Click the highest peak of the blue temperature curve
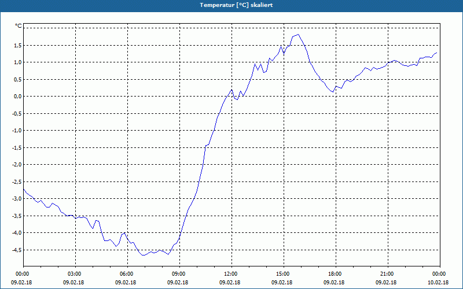This screenshot has height=289, width=463. point(298,35)
